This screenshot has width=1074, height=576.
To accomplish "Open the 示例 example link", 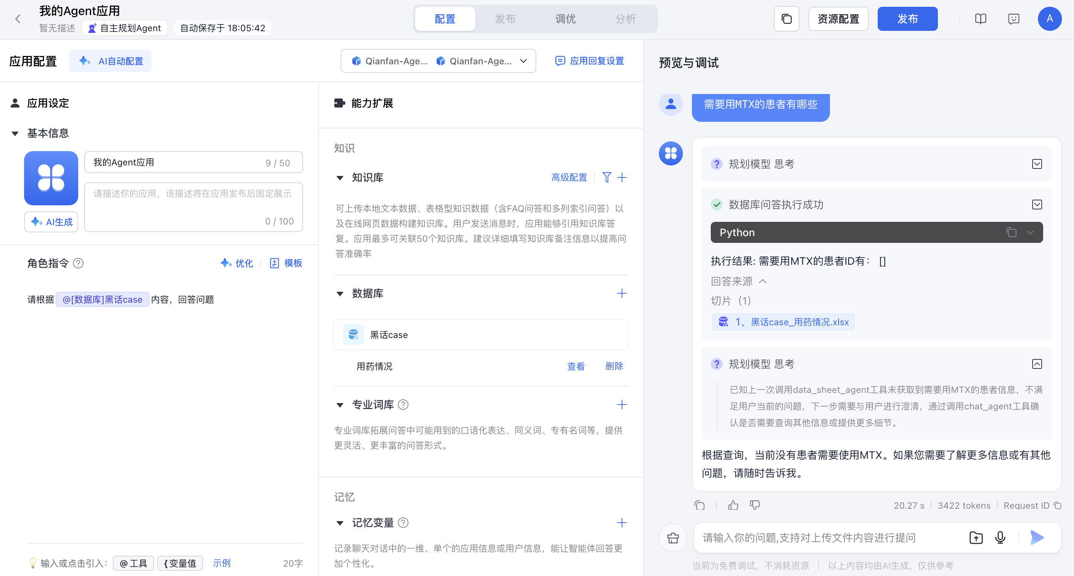I will pos(221,563).
